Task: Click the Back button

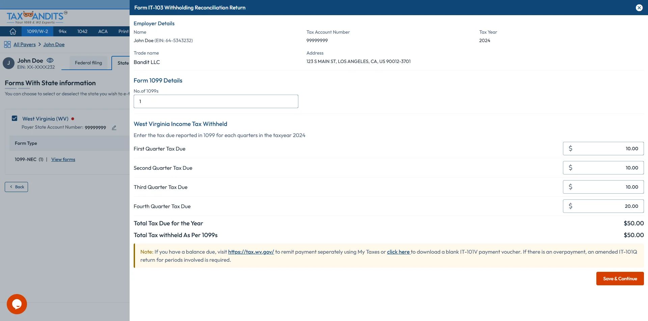Action: tap(16, 187)
